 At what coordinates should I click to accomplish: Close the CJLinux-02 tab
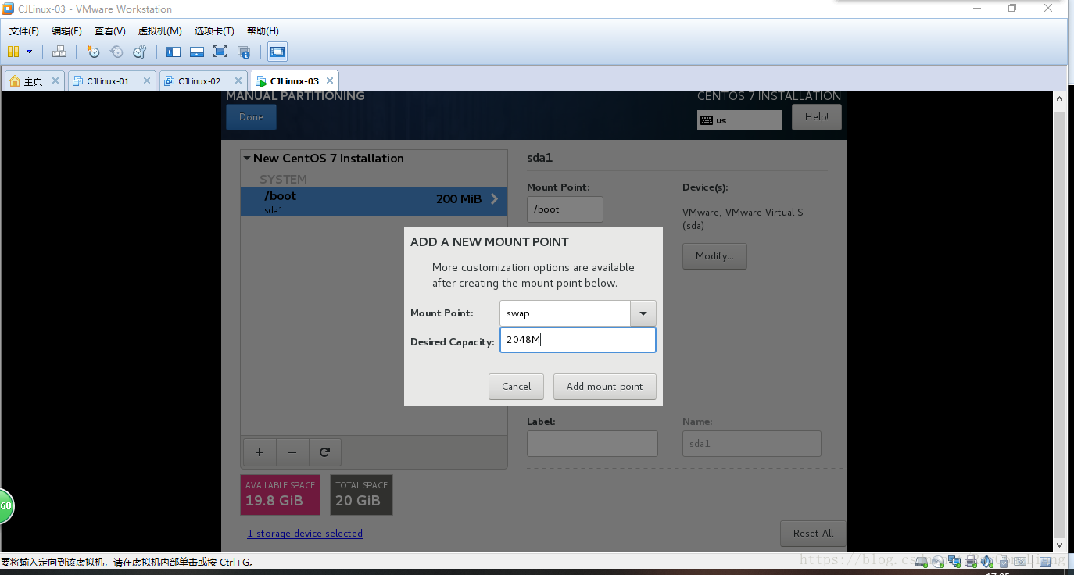(238, 80)
